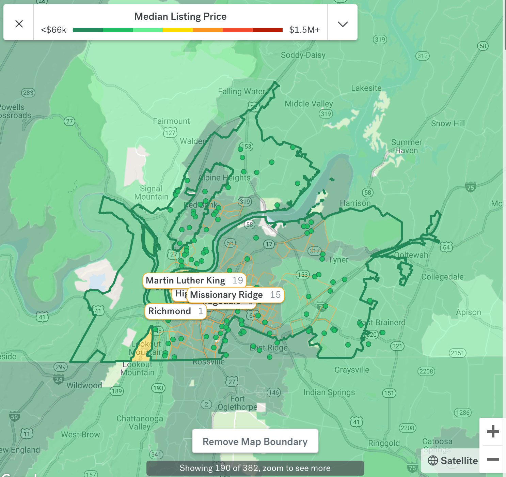Click the US 64 shield near Ooltewah
Screen dimensions: 506x477
(x=446, y=247)
